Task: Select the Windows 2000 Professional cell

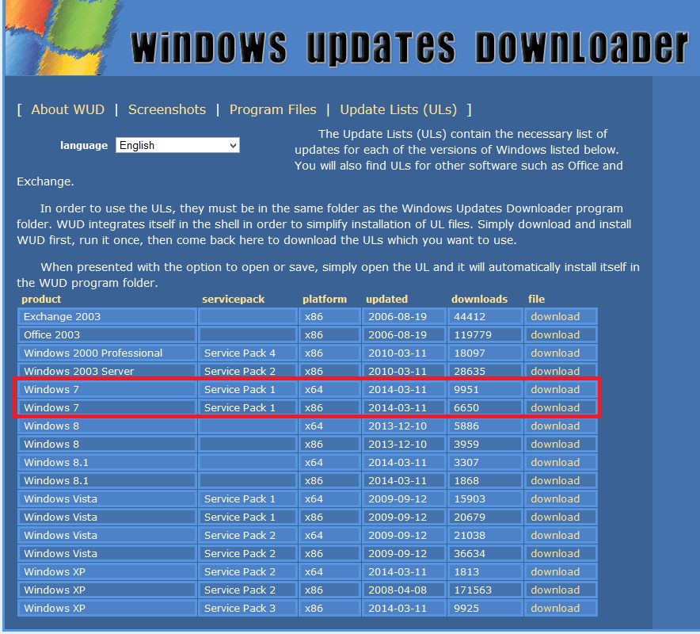Action: tap(108, 353)
